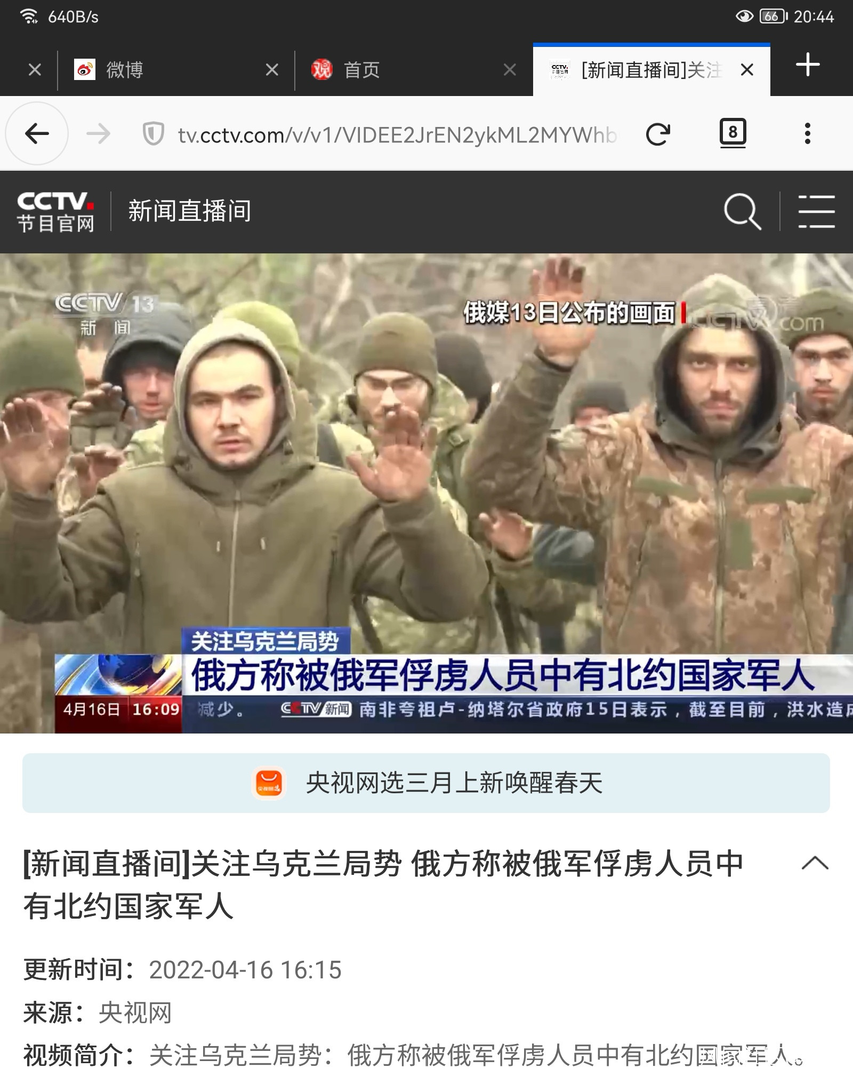Click the tv.cctv.com URL address field

pos(397,135)
